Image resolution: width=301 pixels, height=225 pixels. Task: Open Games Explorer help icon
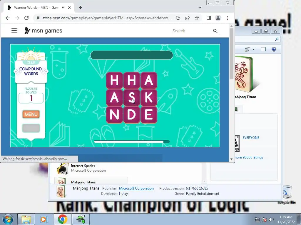[274, 49]
